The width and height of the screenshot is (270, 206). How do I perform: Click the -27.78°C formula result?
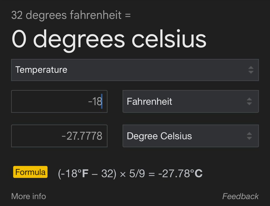pos(180,174)
